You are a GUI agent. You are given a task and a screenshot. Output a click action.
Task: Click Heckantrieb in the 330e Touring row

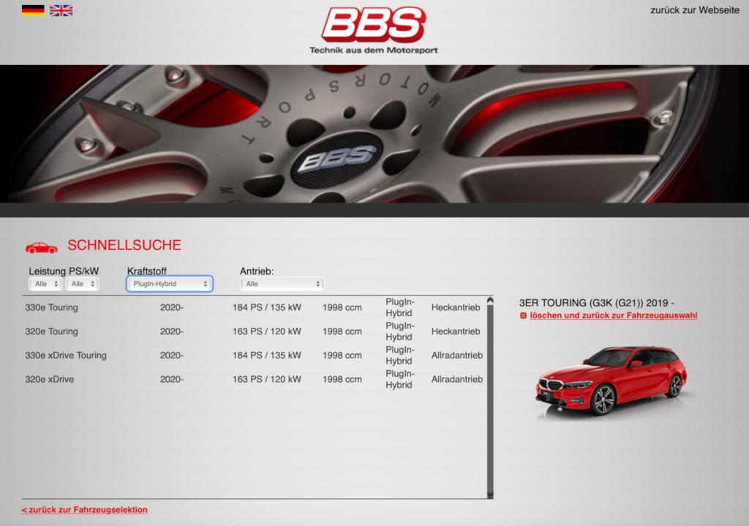pyautogui.click(x=456, y=308)
